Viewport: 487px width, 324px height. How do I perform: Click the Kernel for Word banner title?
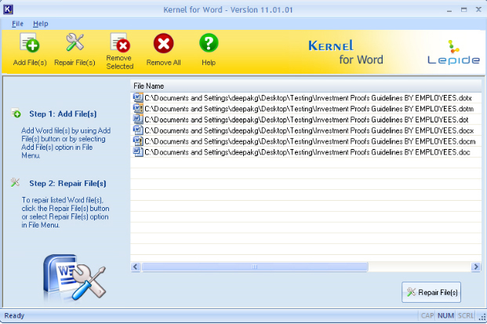[x=346, y=53]
